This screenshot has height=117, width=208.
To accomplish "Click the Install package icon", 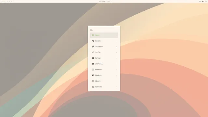I will pyautogui.click(x=93, y=64).
